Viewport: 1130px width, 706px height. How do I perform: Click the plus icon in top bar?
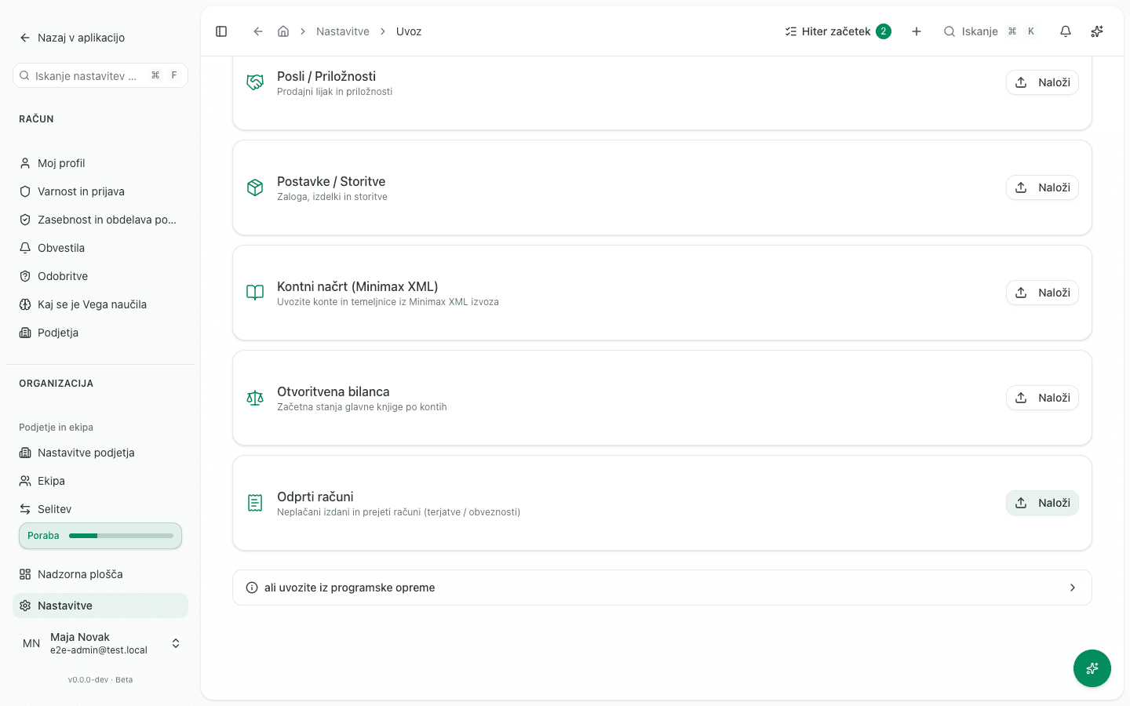tap(917, 31)
